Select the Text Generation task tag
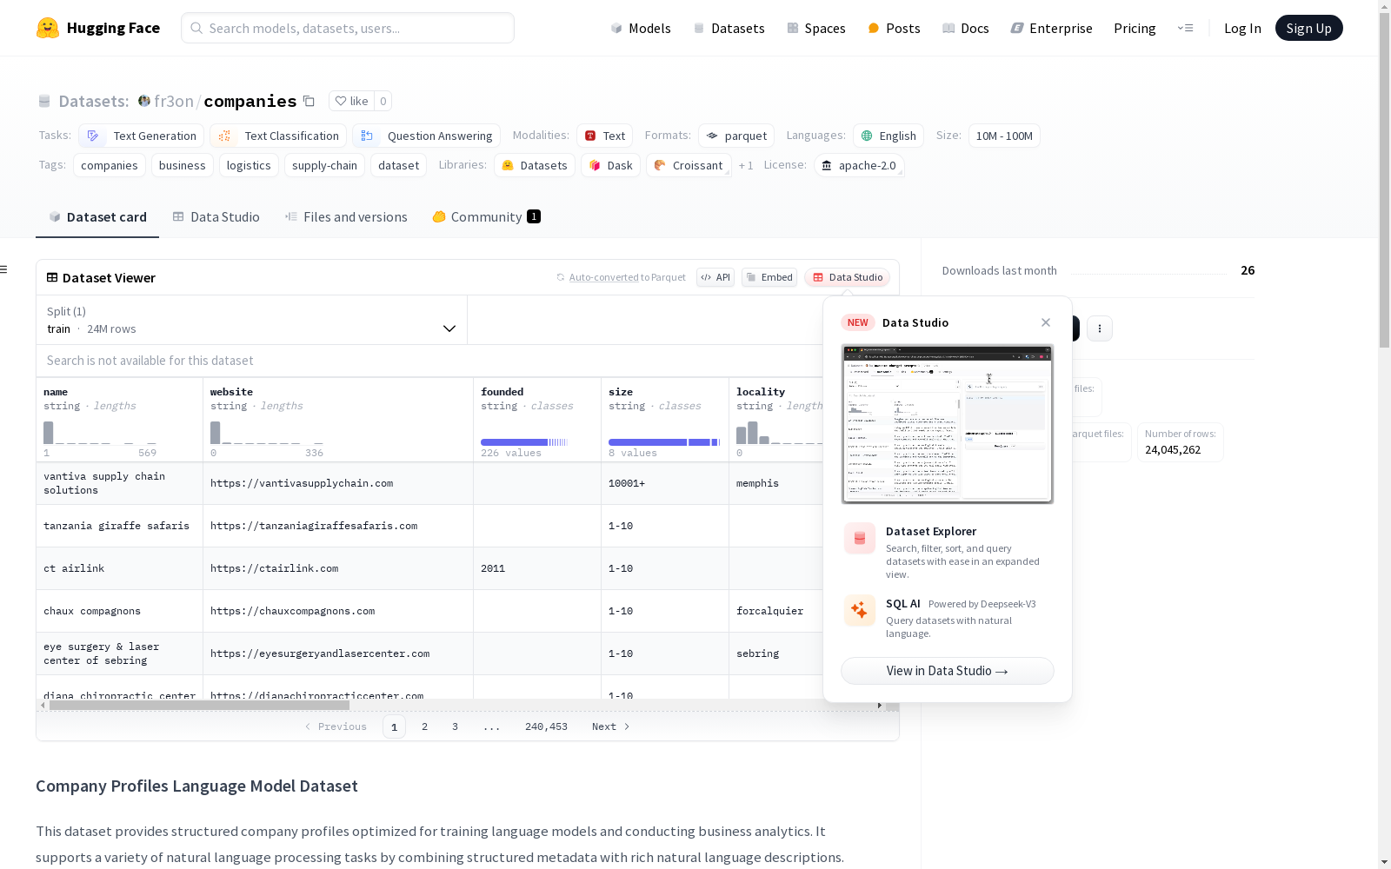This screenshot has width=1391, height=869. [x=141, y=136]
